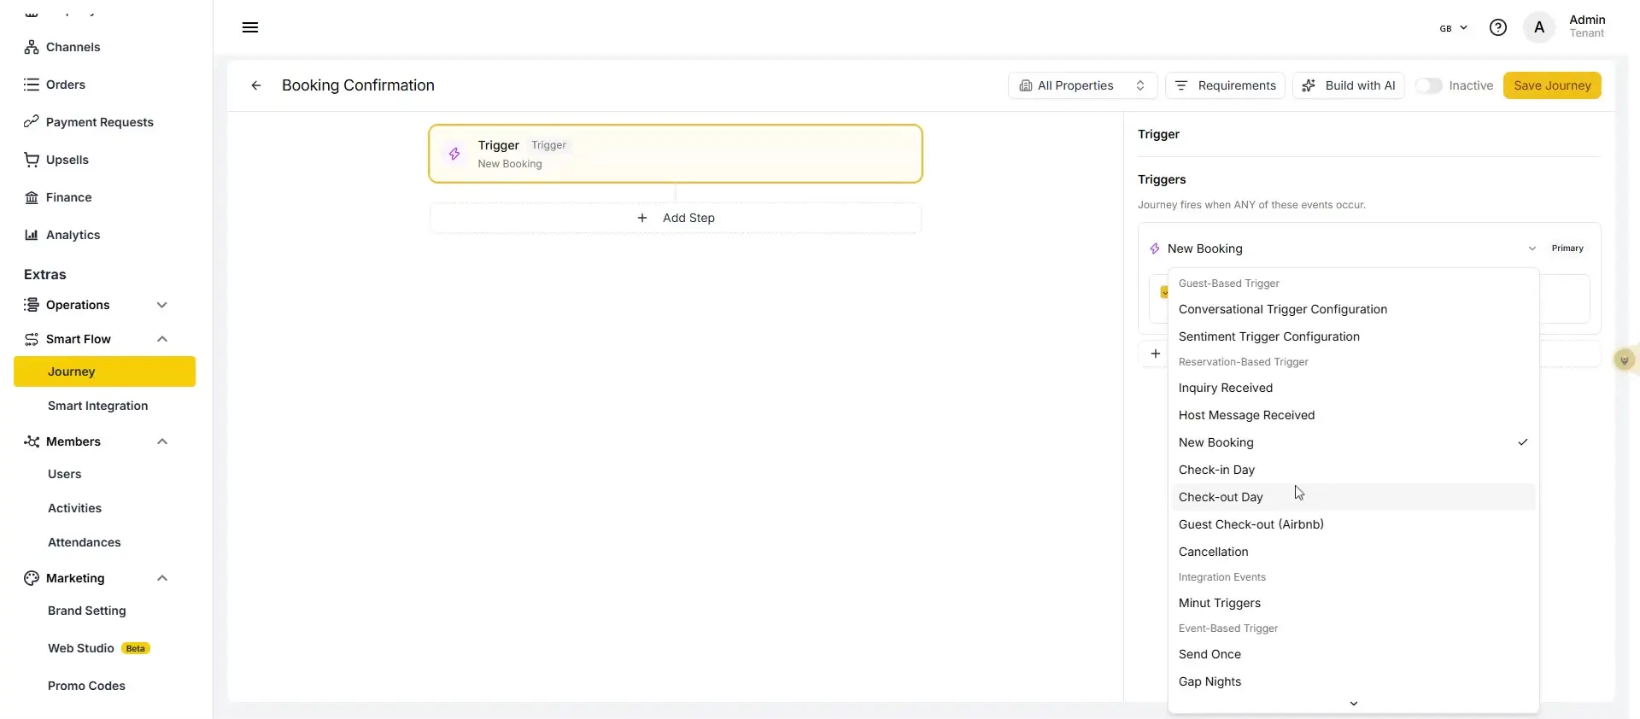Click the Payment Requests link icon
This screenshot has height=719, width=1640.
pyautogui.click(x=32, y=122)
